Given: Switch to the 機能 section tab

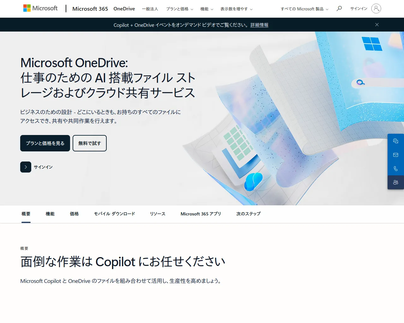Looking at the screenshot, I should tap(50, 214).
